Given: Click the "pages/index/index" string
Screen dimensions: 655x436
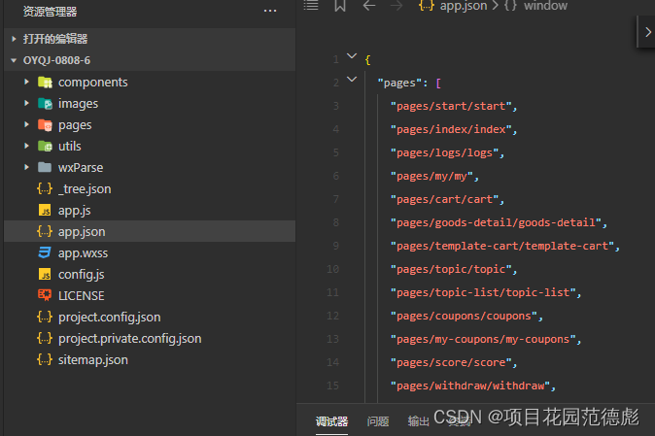Looking at the screenshot, I should [x=451, y=129].
